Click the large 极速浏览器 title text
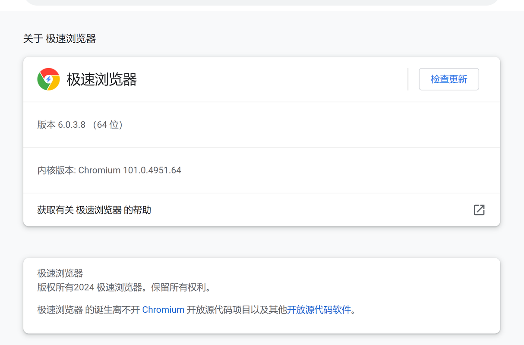The height and width of the screenshot is (345, 524). coord(102,79)
